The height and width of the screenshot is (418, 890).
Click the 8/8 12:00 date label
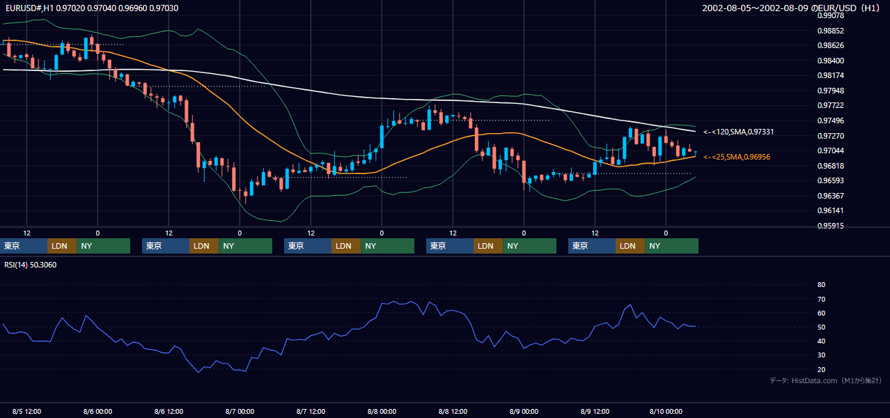click(x=453, y=412)
